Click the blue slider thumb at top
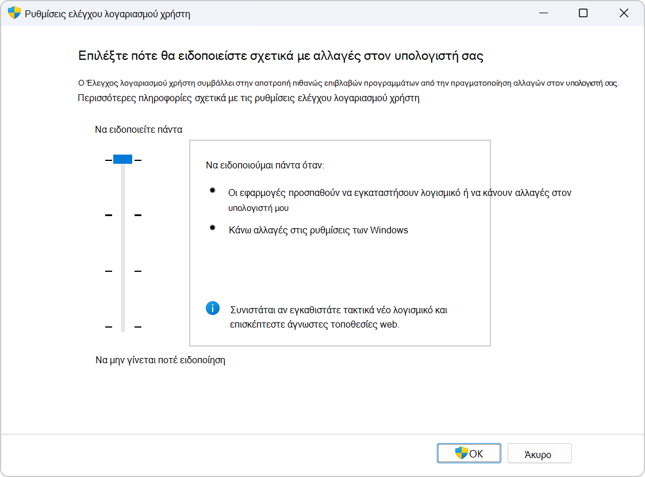Screen dimensions: 645x477 click(122, 159)
